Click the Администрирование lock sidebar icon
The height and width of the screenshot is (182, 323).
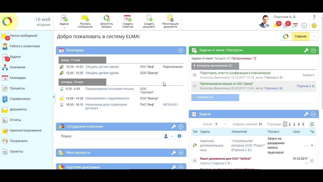pos(5,131)
